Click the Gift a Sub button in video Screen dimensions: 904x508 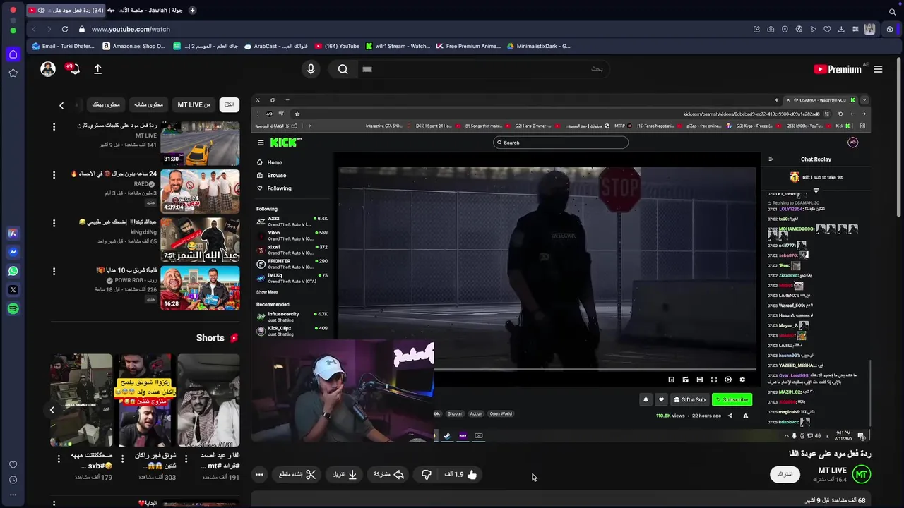click(x=689, y=399)
